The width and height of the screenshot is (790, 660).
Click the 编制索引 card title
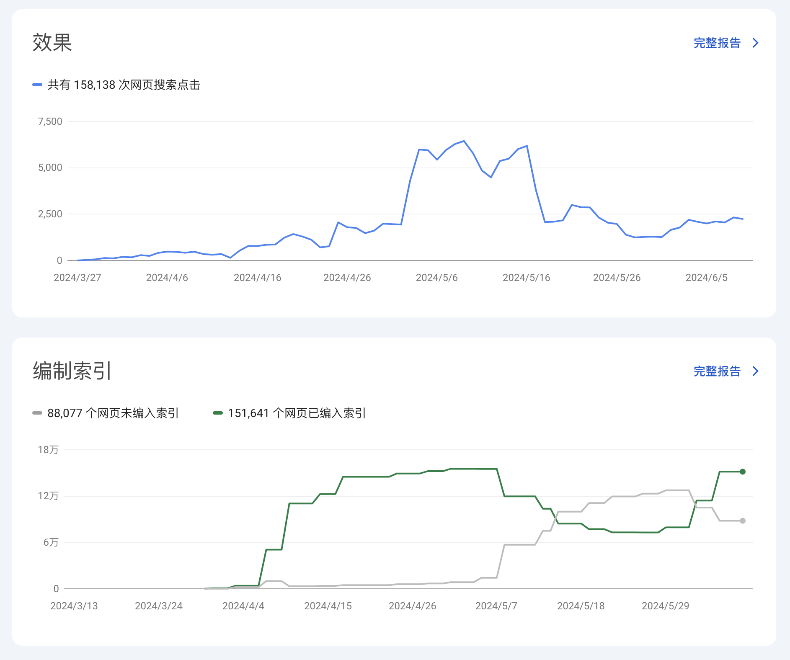[x=72, y=371]
